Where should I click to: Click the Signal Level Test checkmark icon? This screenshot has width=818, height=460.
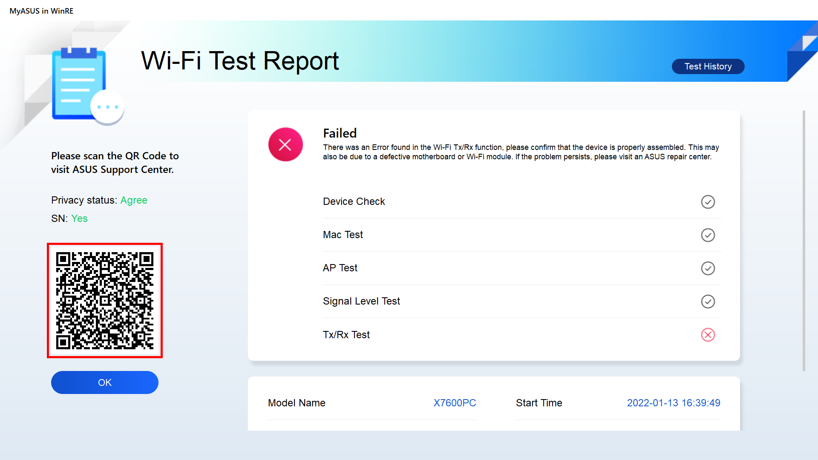[x=708, y=302]
